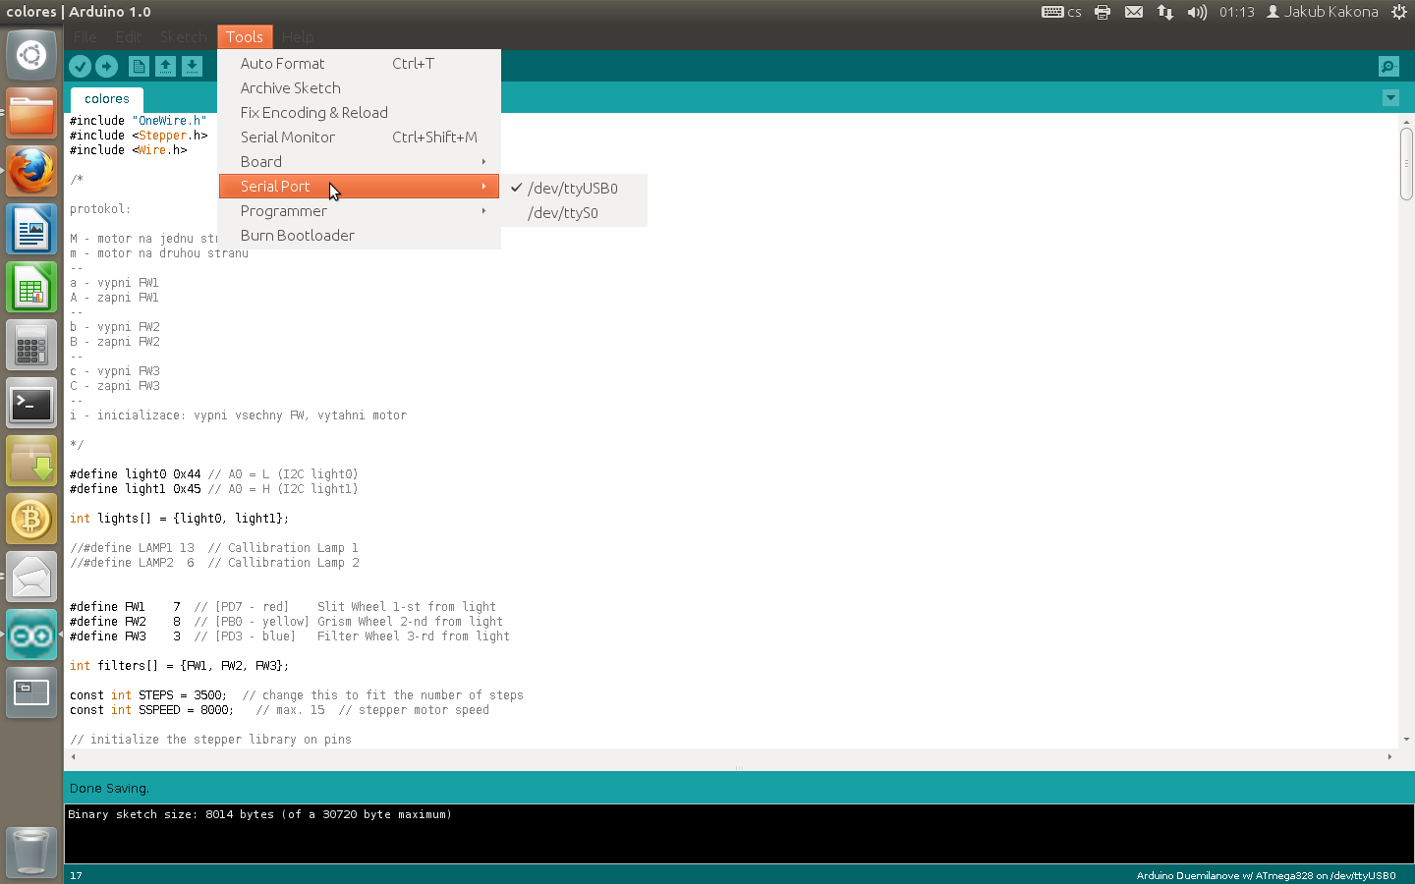Open the tab options dropdown arrow
1415x884 pixels.
1390,98
